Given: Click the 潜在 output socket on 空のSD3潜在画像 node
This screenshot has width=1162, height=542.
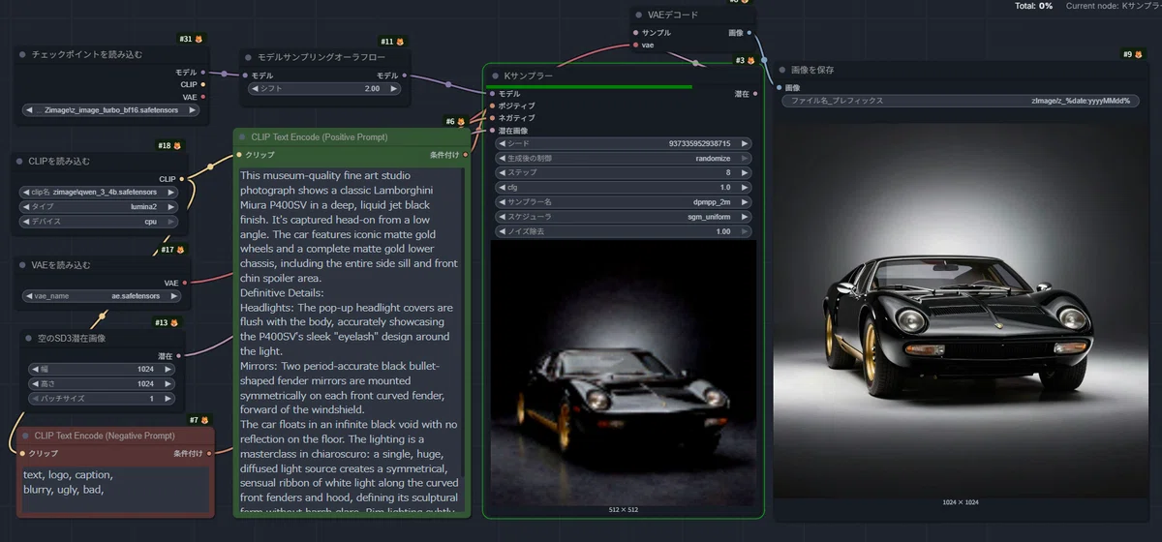Looking at the screenshot, I should point(180,356).
